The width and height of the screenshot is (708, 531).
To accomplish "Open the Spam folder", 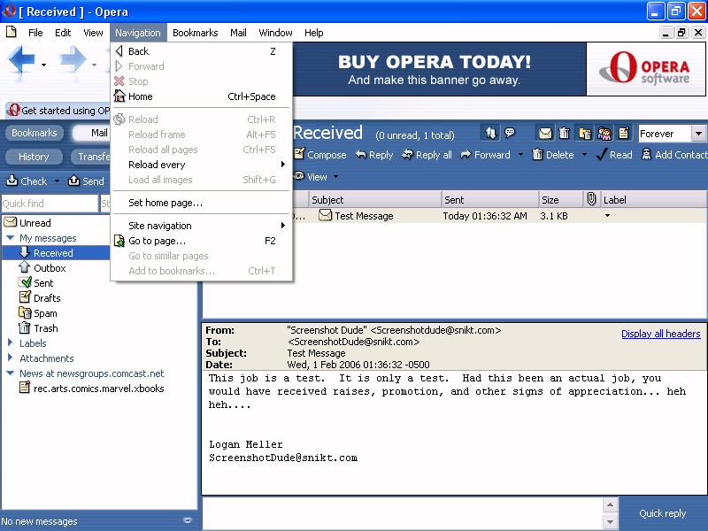I will [x=38, y=313].
